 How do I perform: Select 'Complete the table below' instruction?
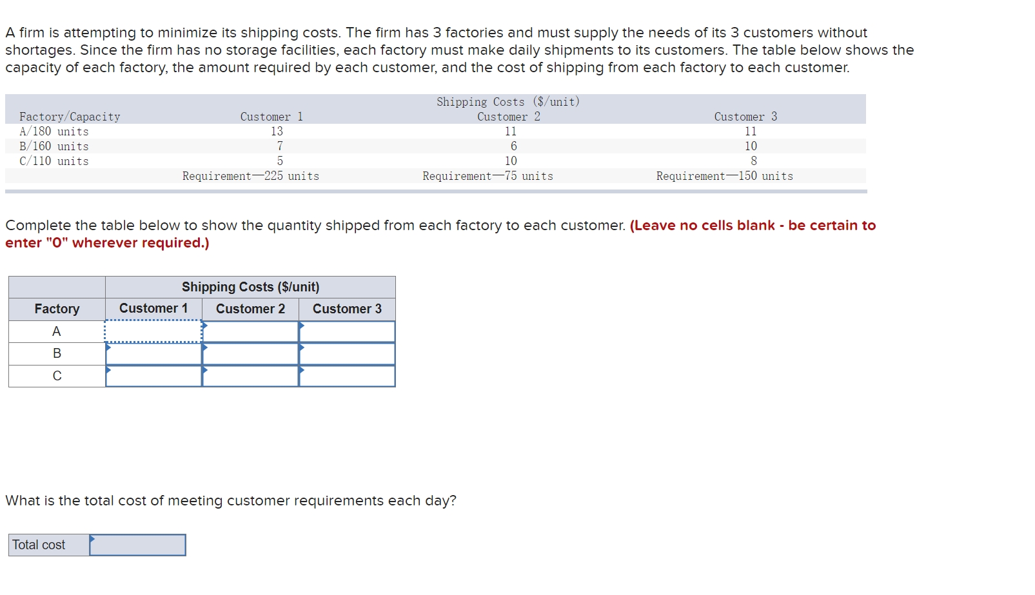(x=315, y=225)
